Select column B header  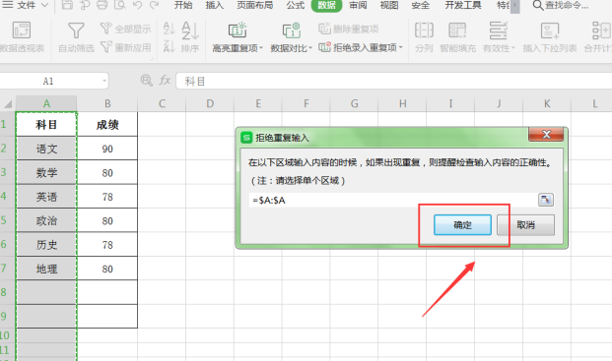pos(107,103)
